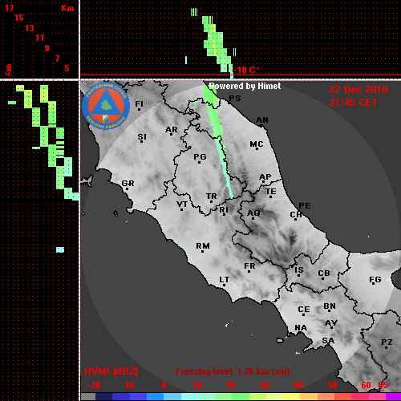Click the gray swatch at the color bar start
401x401 pixels.
pos(88,397)
